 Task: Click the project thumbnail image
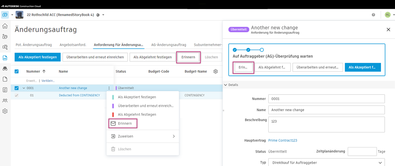pos(19,15)
